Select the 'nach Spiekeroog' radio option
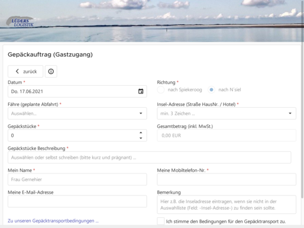This screenshot has width=304, height=228. pyautogui.click(x=161, y=89)
